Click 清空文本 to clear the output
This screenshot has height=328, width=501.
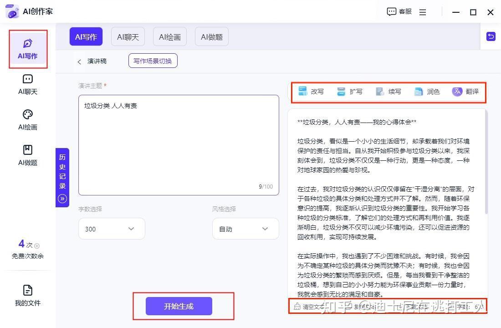[x=309, y=307]
